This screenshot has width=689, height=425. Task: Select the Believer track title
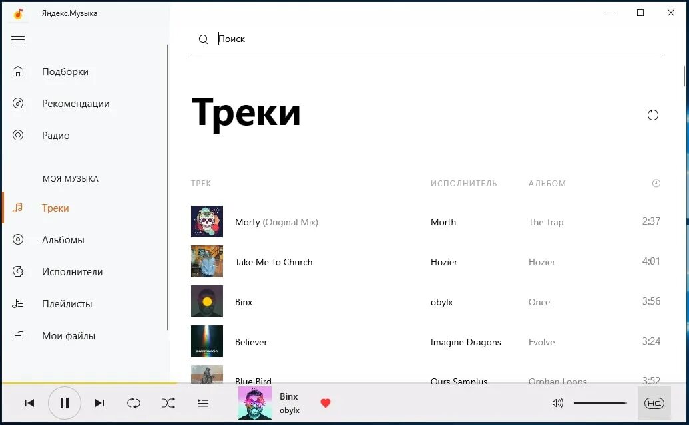coord(251,343)
